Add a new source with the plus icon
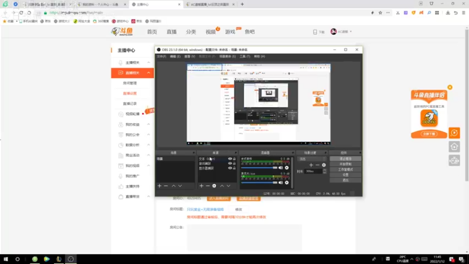Screen dimensions: 469x264 tap(201, 186)
